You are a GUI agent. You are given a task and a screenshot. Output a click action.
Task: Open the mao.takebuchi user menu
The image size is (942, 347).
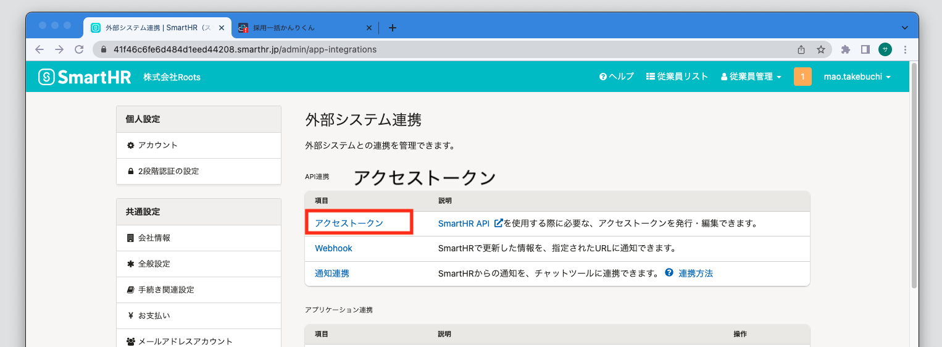857,77
